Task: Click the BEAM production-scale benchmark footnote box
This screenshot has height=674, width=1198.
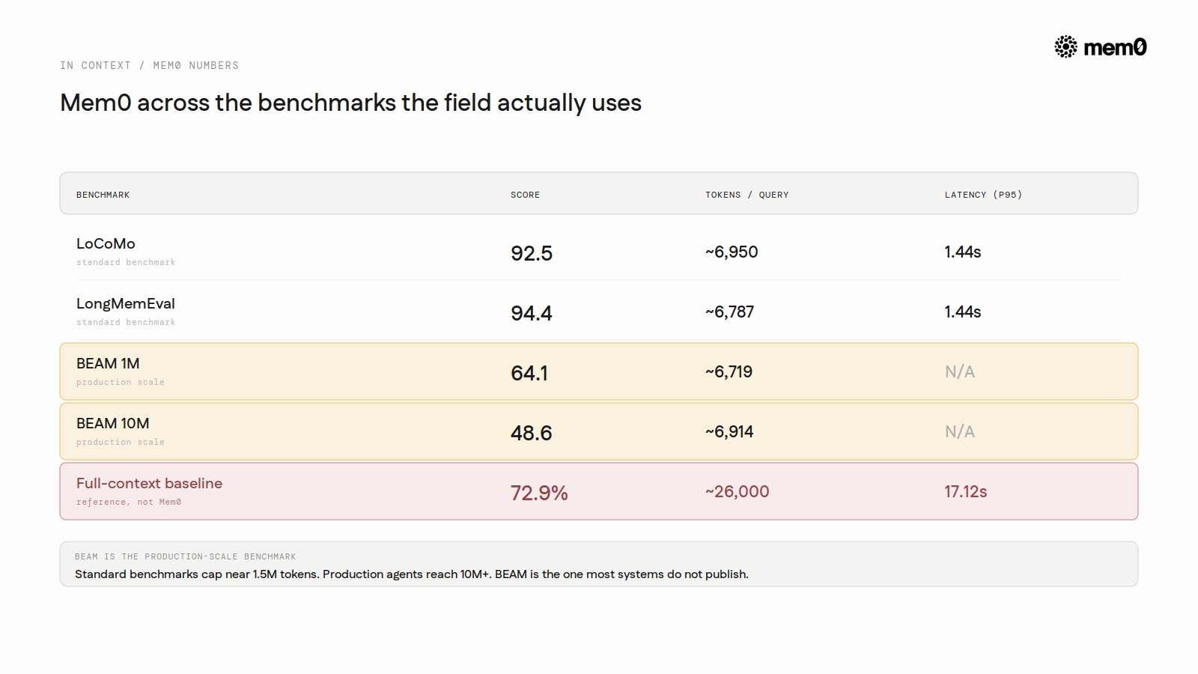Action: click(599, 564)
